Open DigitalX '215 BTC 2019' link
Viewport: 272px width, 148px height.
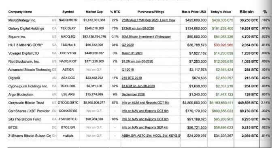(132, 78)
